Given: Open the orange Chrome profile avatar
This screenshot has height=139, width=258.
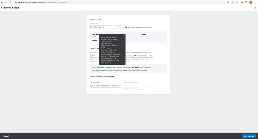Looking at the screenshot, I should tap(251, 2).
